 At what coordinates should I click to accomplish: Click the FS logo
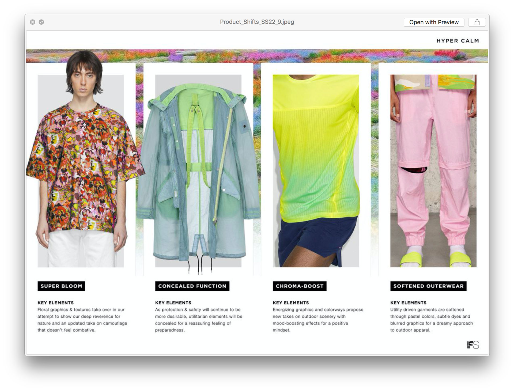(473, 345)
